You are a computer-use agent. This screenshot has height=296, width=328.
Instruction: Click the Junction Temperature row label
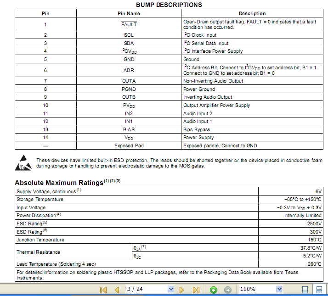40,240
